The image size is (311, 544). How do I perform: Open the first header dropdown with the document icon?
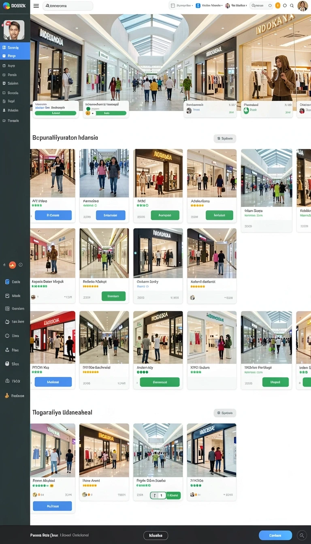point(181,6)
